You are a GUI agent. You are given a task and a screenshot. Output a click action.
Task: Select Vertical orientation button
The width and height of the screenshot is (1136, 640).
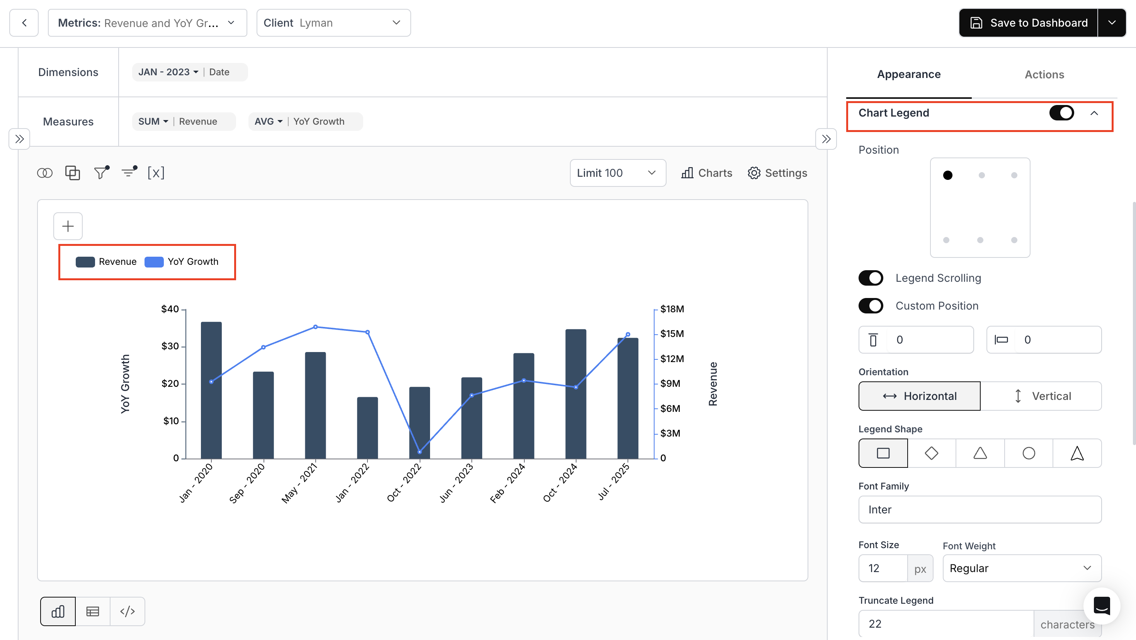point(1041,396)
